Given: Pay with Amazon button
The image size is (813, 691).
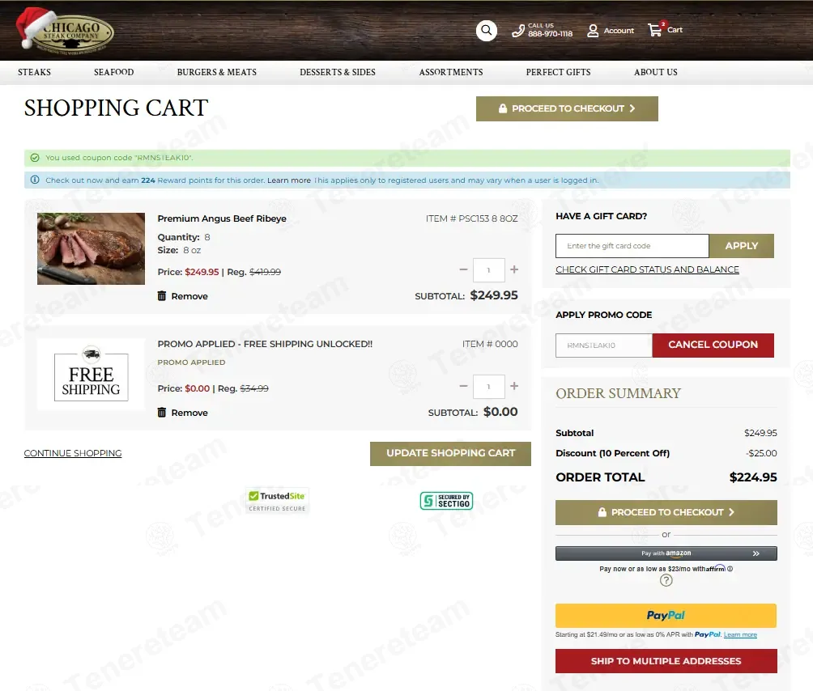Looking at the screenshot, I should (666, 553).
